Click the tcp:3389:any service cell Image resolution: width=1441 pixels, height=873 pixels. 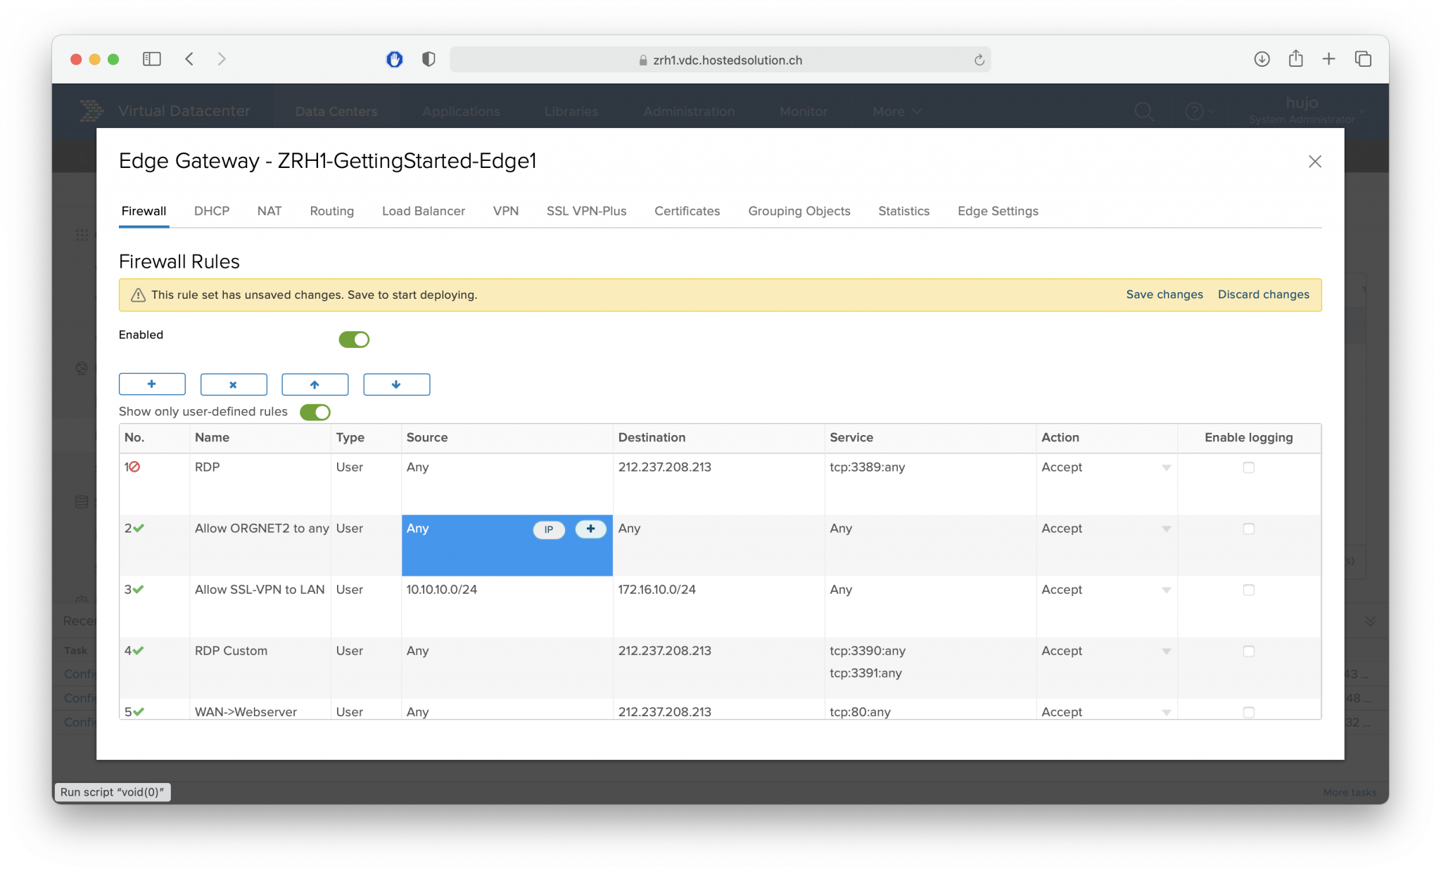tap(929, 484)
